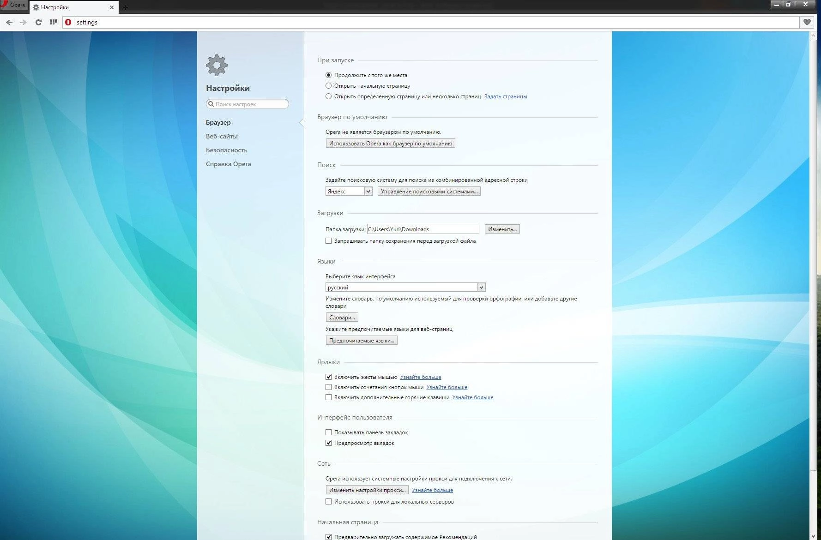Reload the current page
The image size is (821, 540).
(x=38, y=22)
